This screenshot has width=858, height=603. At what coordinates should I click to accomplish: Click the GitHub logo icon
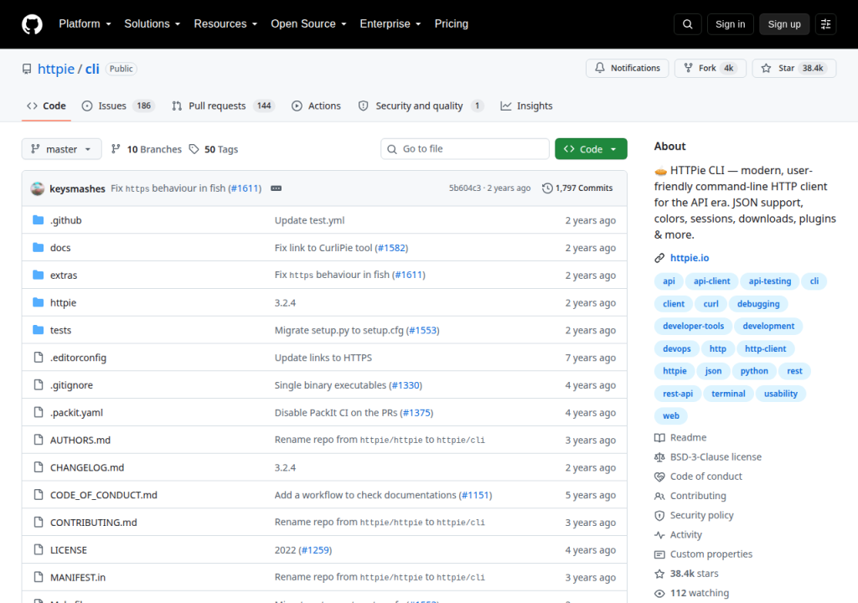(32, 24)
